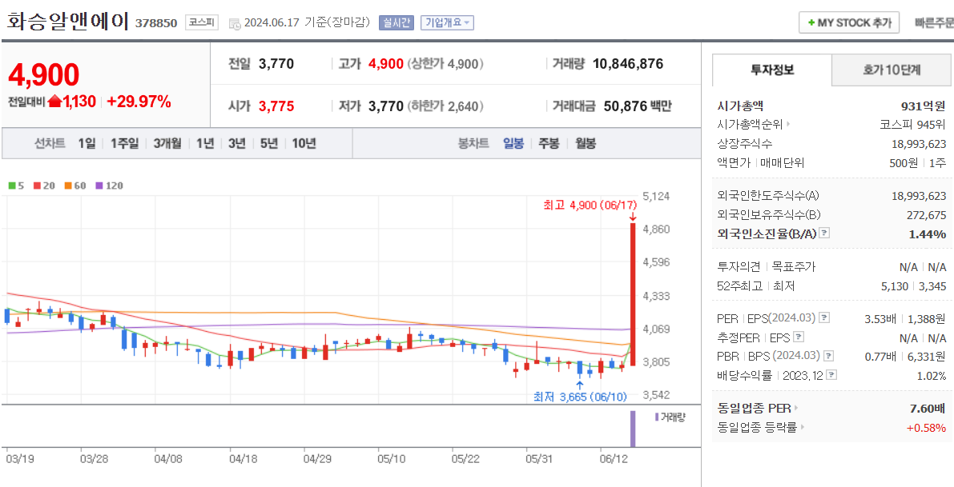
Task: Expand the 시가총액순위 arrow link
Action: pyautogui.click(x=788, y=125)
